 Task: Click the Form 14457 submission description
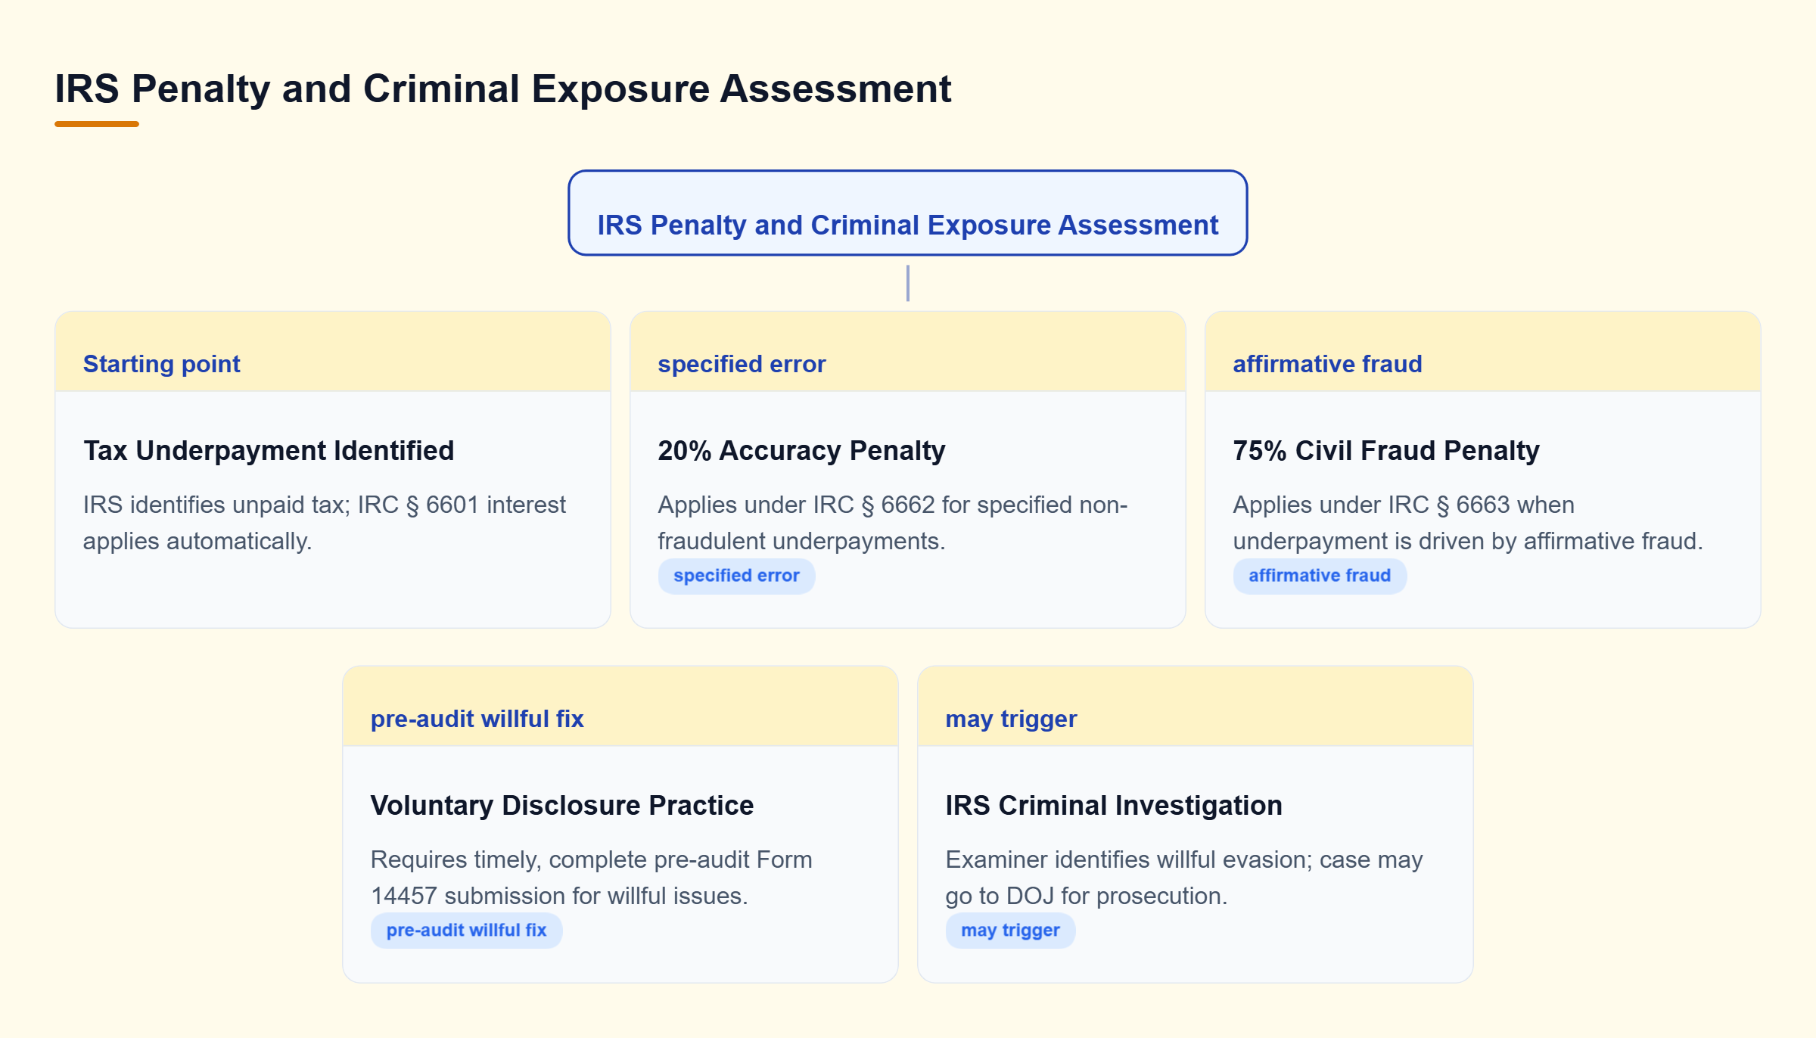click(592, 878)
